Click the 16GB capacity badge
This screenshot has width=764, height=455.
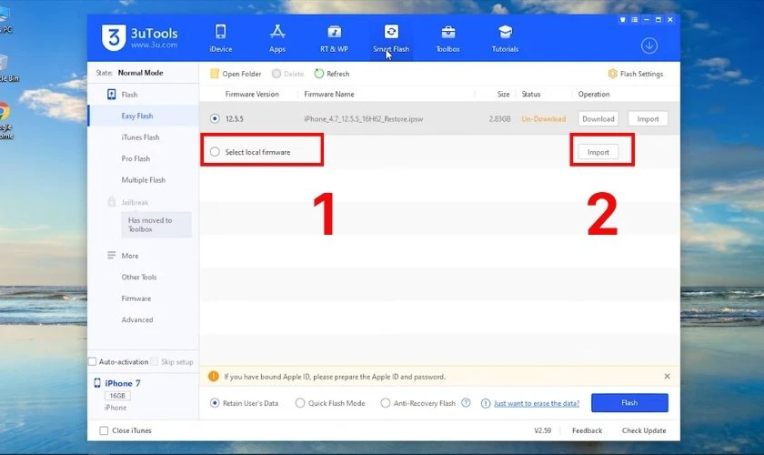click(x=117, y=396)
